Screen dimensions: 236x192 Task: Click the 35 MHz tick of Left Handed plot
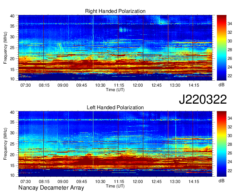[x=12, y=122]
